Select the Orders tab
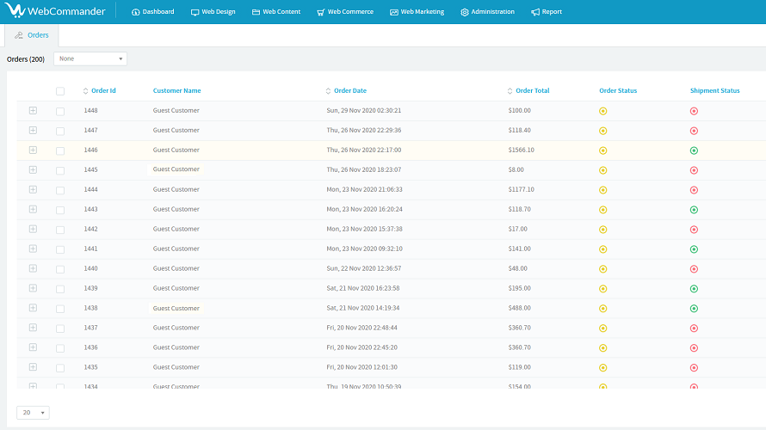 point(32,35)
